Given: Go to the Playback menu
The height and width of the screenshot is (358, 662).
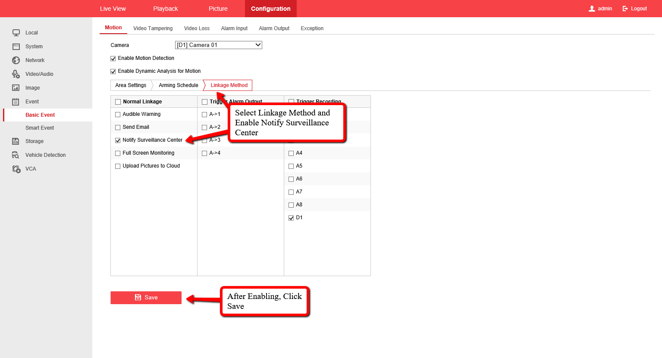Looking at the screenshot, I should coord(165,9).
